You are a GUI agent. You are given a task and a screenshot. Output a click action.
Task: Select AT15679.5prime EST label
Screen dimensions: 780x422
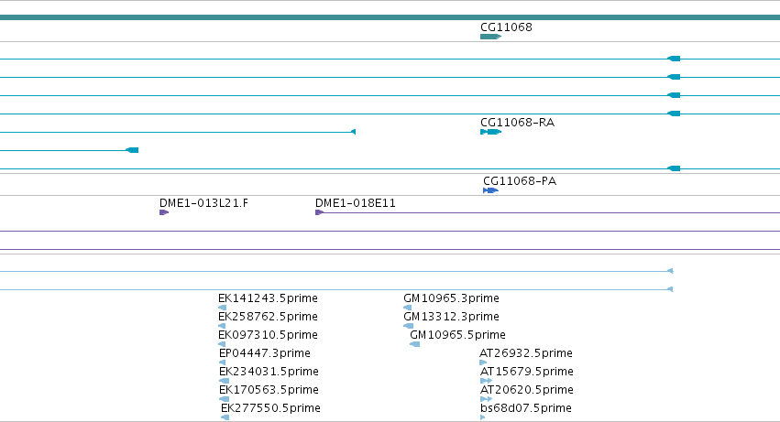[x=527, y=372]
